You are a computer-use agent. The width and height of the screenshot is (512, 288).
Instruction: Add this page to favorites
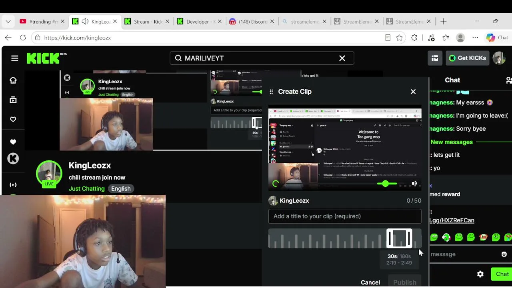pyautogui.click(x=399, y=38)
